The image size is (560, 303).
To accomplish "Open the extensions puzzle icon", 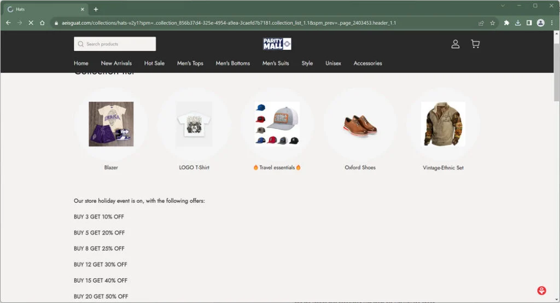I will pos(506,23).
